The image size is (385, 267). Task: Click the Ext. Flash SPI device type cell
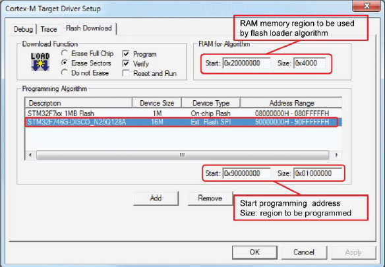(x=211, y=122)
